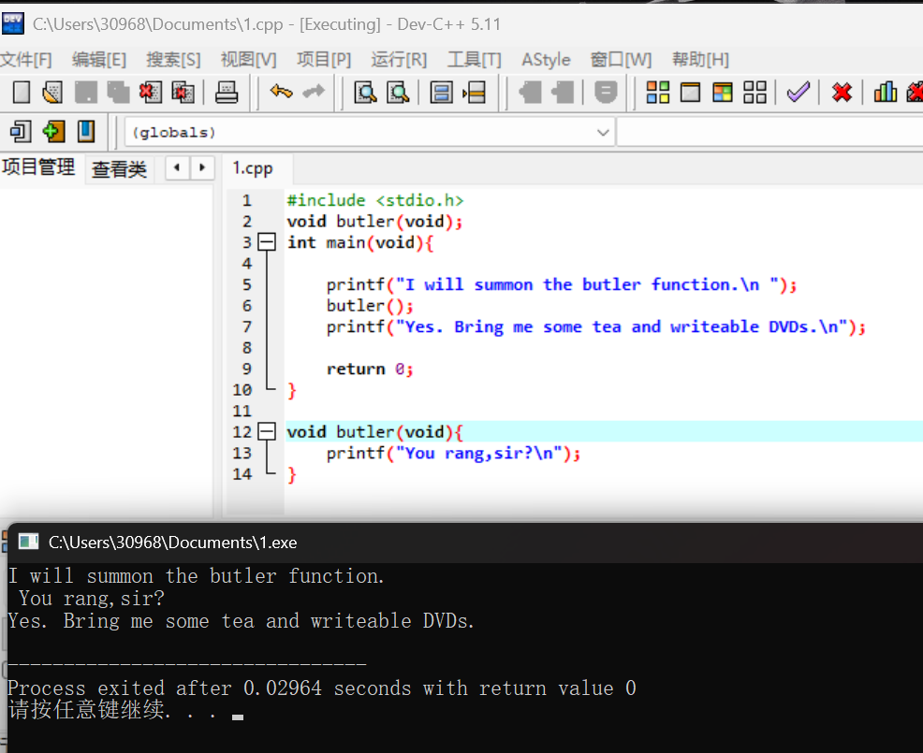Click the "return 0;" statement
923x753 pixels.
point(370,369)
